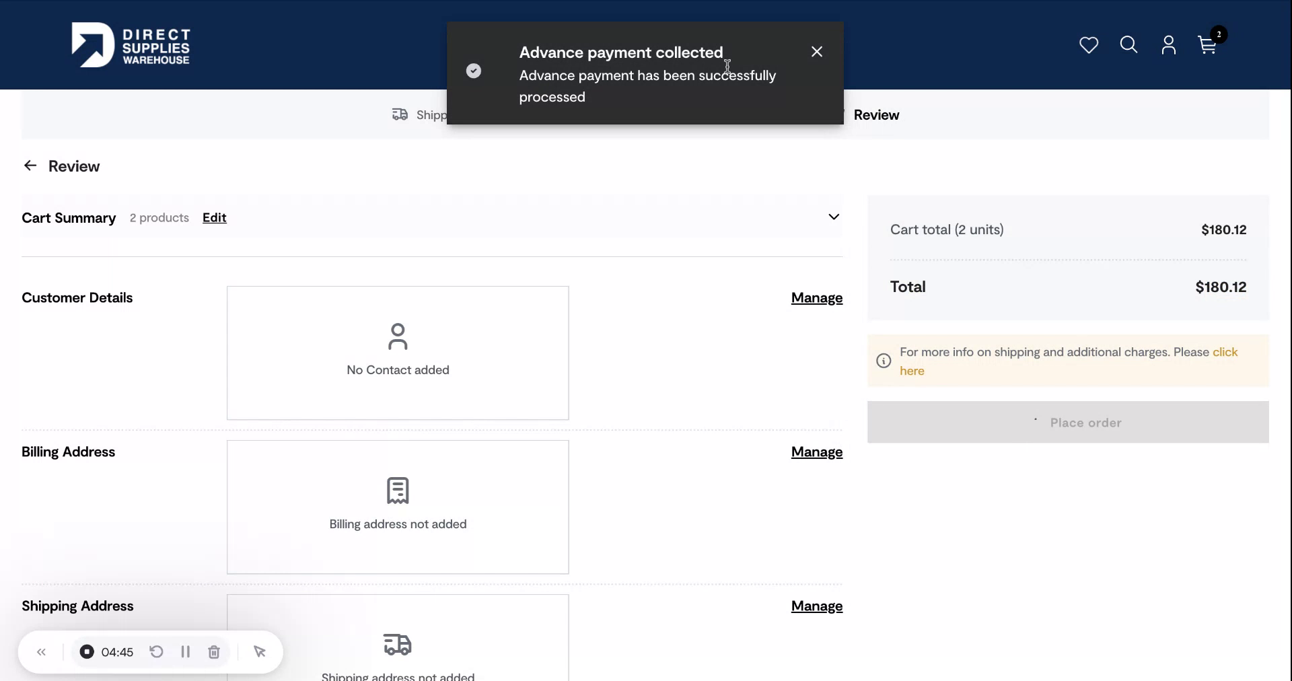This screenshot has width=1292, height=681.
Task: Click the Direct Supplies Warehouse logo
Action: 131,44
